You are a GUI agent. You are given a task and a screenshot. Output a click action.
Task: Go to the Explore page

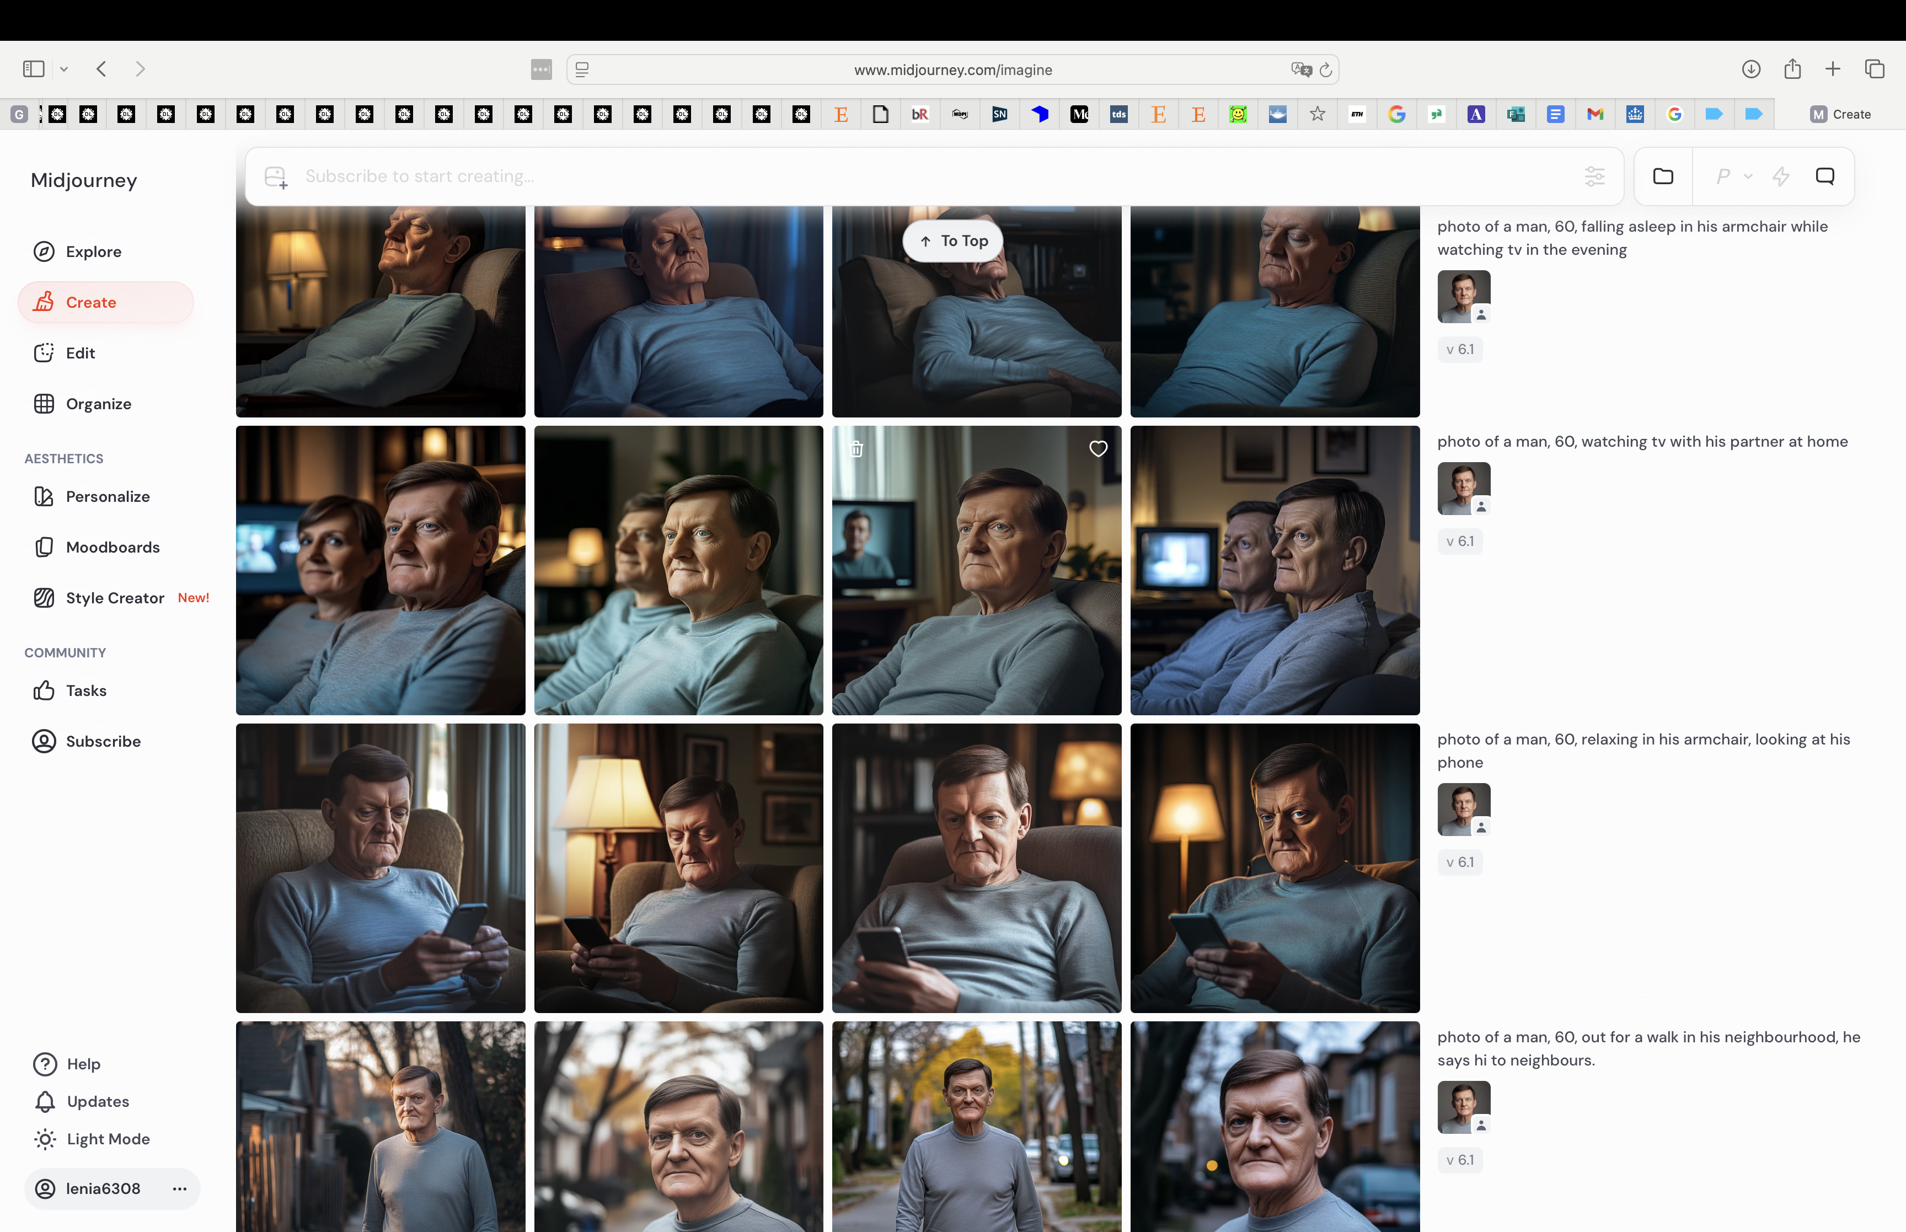click(94, 251)
